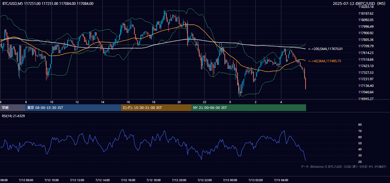Screen dimensions: 390x183
Task: Click price axis value 118092.05
Action: coord(366,20)
